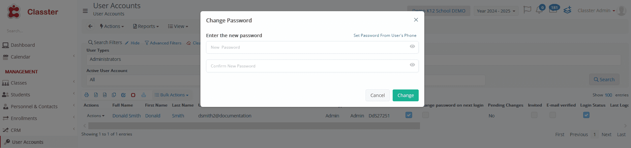The height and width of the screenshot is (148, 631).
Task: Open the Reports menu
Action: pyautogui.click(x=146, y=26)
